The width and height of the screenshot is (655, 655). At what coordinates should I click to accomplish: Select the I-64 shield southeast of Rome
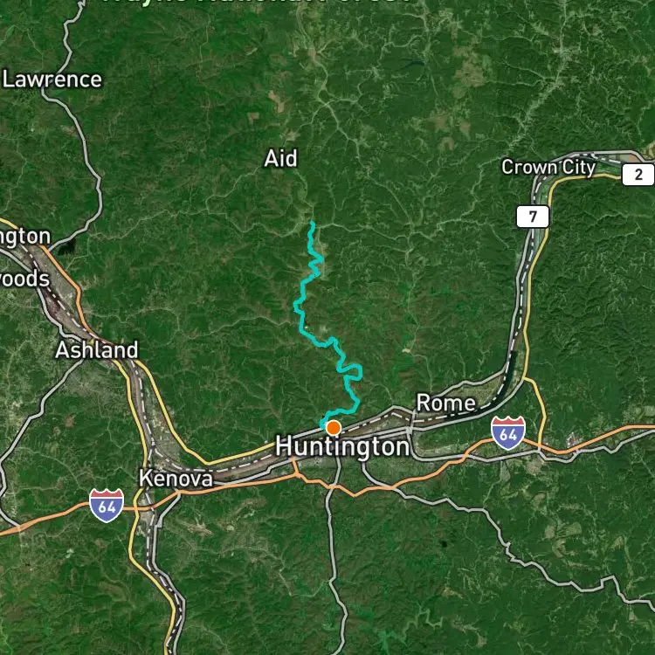click(x=508, y=433)
